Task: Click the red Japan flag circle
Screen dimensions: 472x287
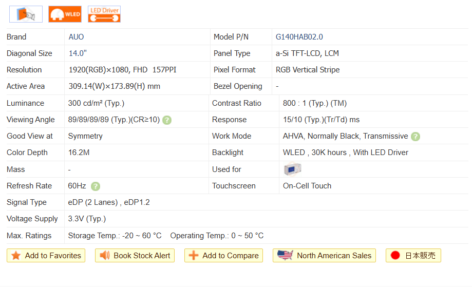Action: (395, 256)
